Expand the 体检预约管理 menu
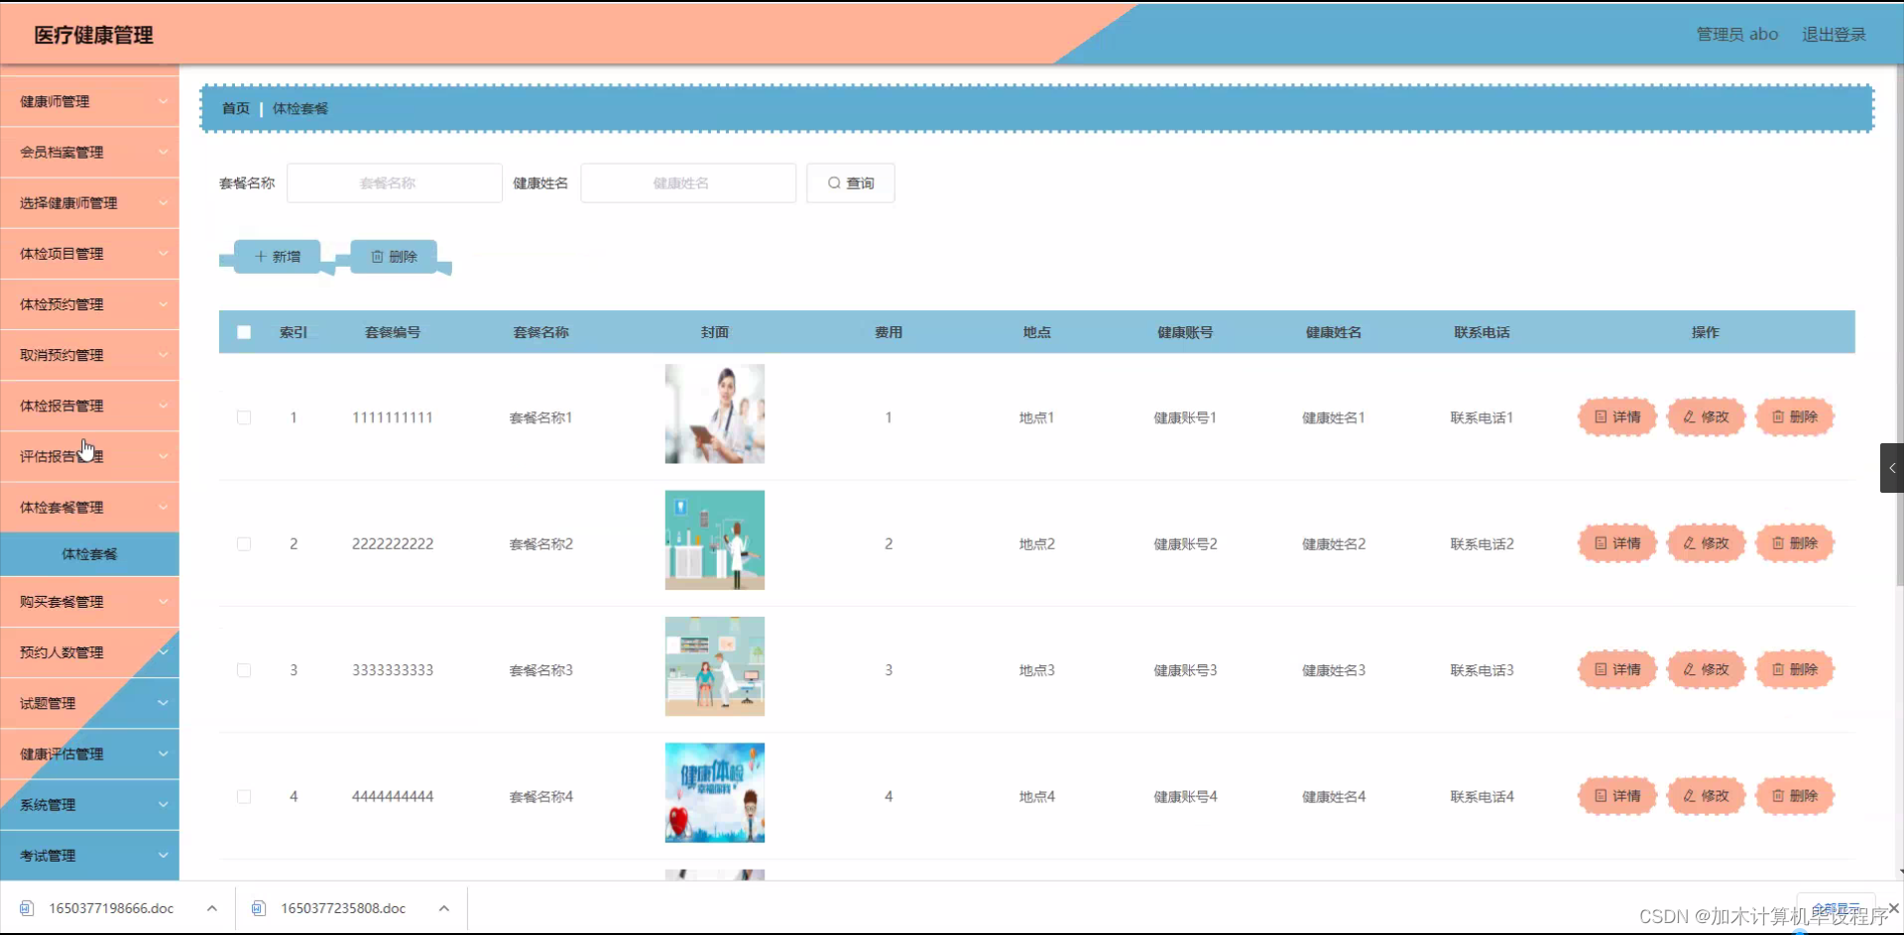The image size is (1904, 935). [x=89, y=304]
